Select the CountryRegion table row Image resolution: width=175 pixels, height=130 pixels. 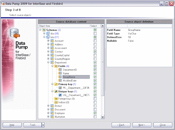coord(62,59)
